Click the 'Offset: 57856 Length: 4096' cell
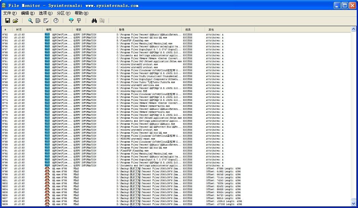Screen dimensions: 358x208 click(x=223, y=169)
